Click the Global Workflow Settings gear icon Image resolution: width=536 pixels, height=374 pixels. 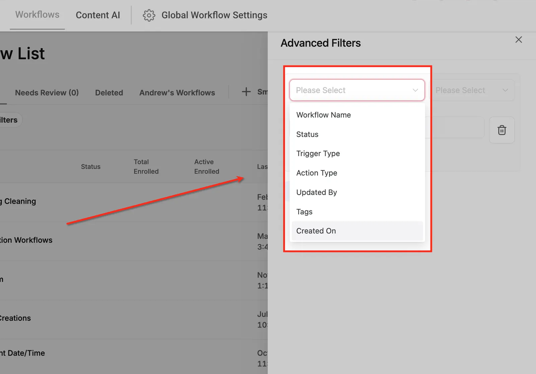[149, 15]
